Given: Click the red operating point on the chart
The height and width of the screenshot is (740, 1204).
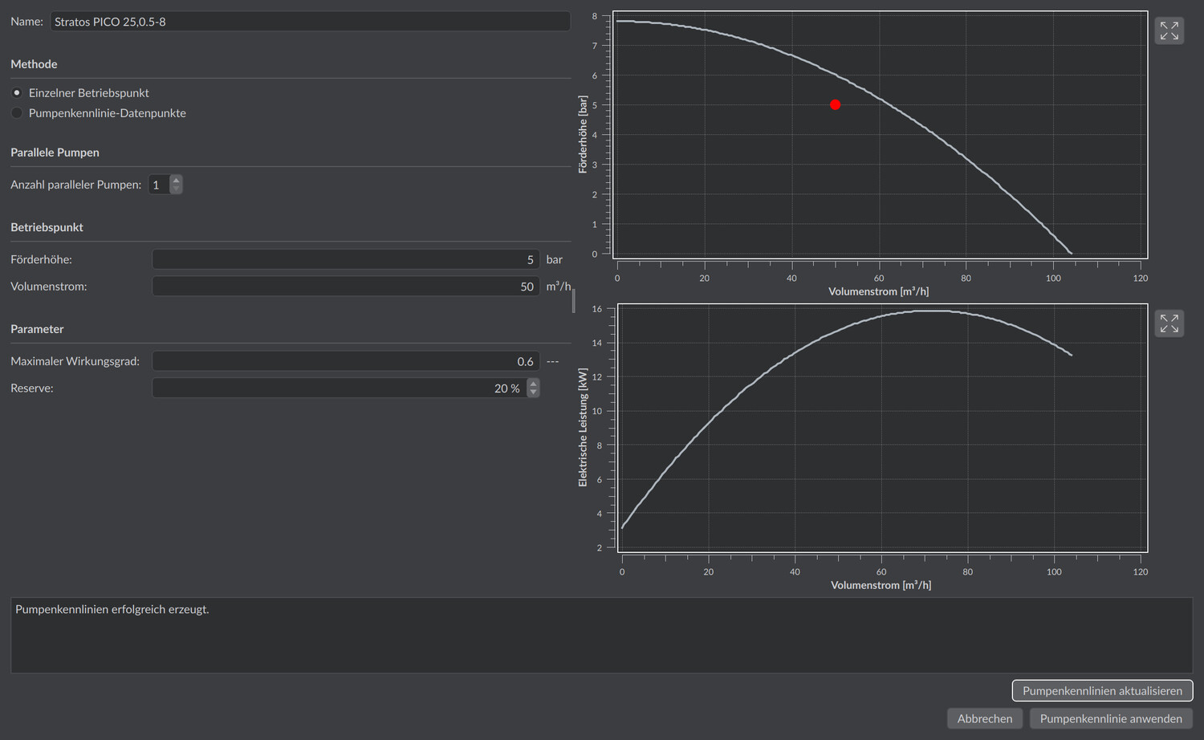Looking at the screenshot, I should 835,104.
